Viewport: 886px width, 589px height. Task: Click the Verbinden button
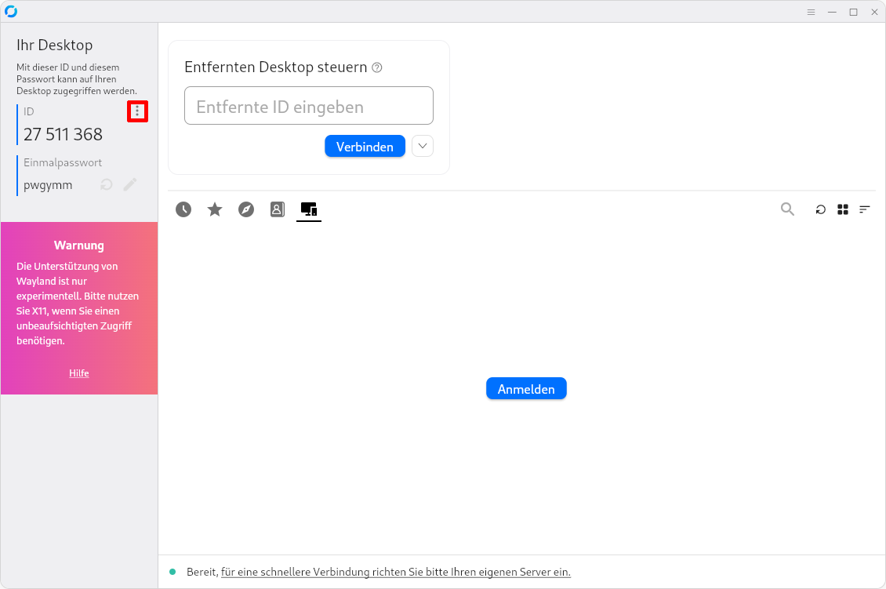365,147
